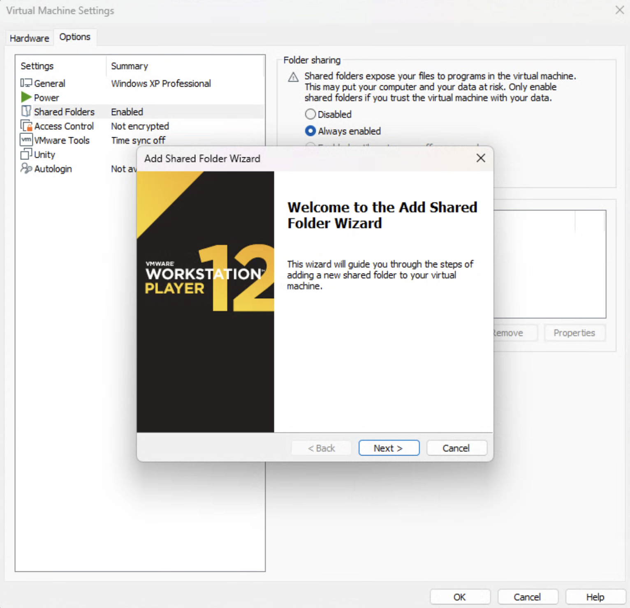The width and height of the screenshot is (630, 608).
Task: Click the wizard's Cancel button
Action: coord(456,448)
